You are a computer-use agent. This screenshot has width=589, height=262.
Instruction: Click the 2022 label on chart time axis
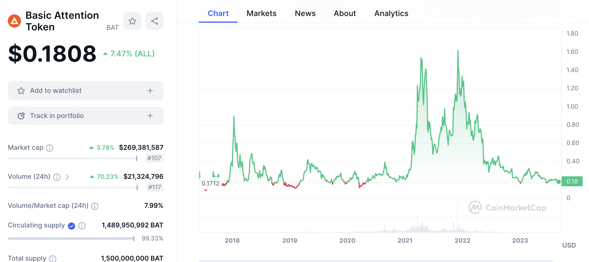point(462,241)
